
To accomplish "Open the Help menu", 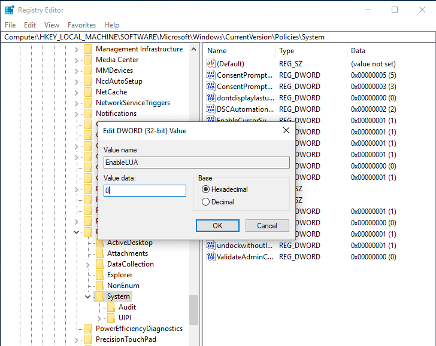I will (111, 25).
